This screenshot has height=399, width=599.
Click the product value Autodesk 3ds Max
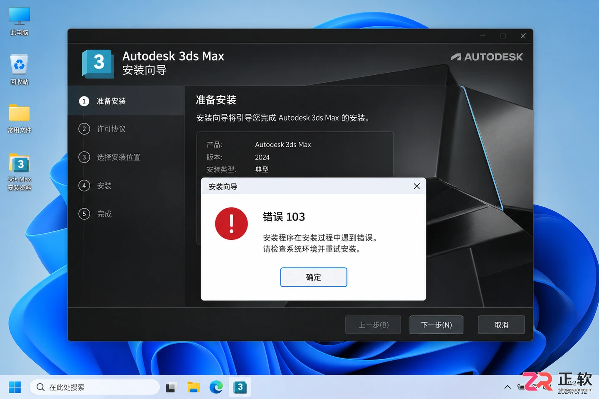[283, 145]
